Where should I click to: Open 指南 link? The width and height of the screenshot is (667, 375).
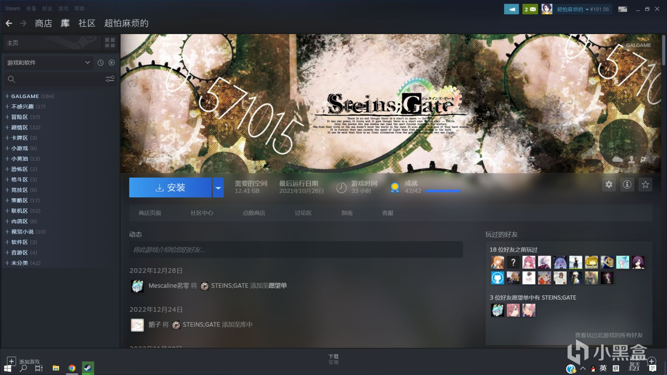click(x=347, y=213)
